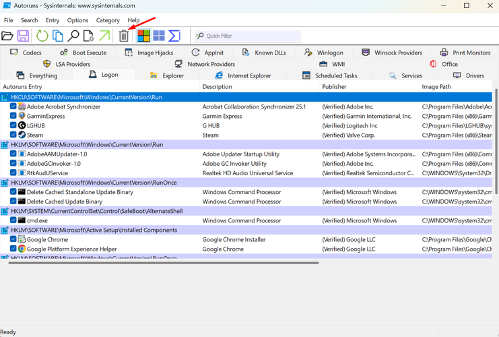Click the blue Sigma VirusTotal icon
Image resolution: width=499 pixels, height=337 pixels.
[174, 36]
